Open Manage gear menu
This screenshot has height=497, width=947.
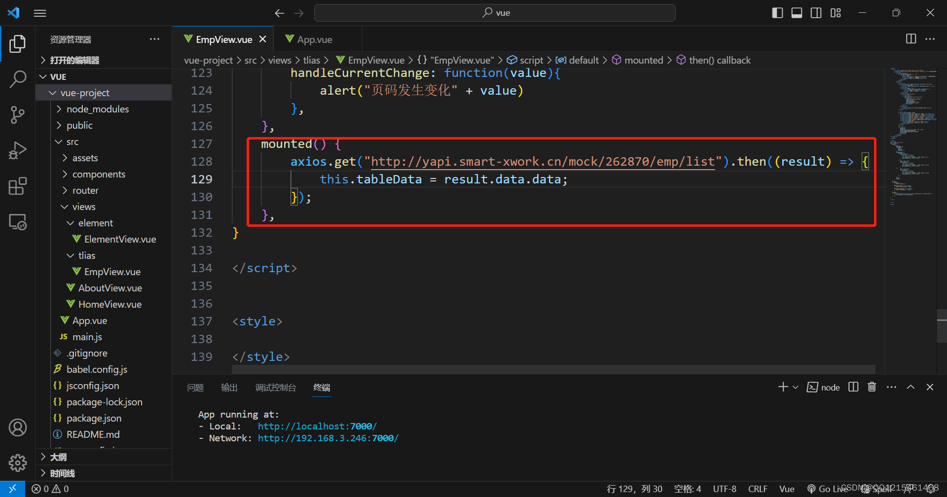(x=18, y=462)
